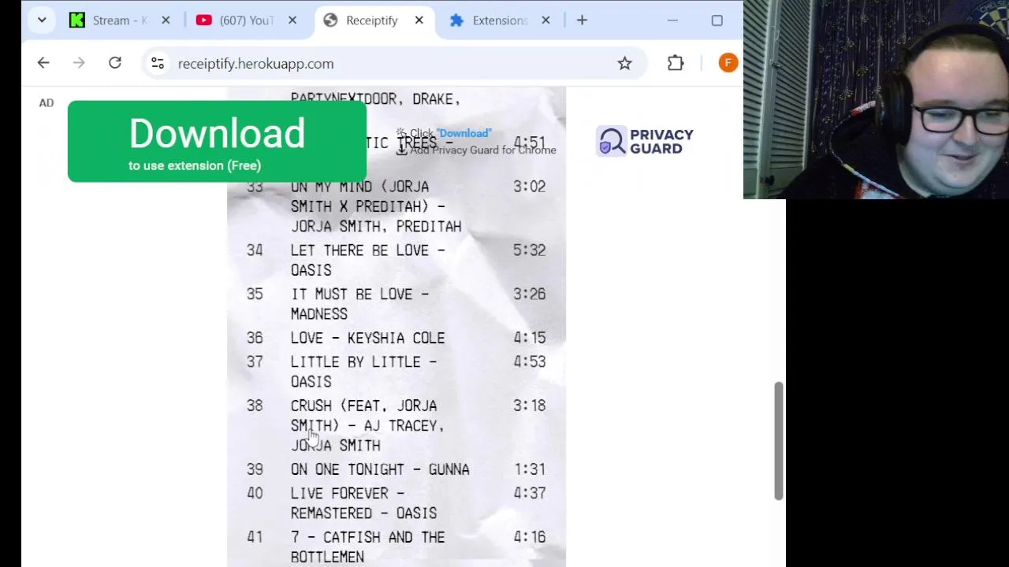Open the tab search dropdown arrow
The image size is (1009, 567).
point(42,20)
